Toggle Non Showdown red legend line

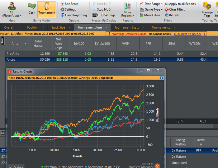[x=71, y=167]
